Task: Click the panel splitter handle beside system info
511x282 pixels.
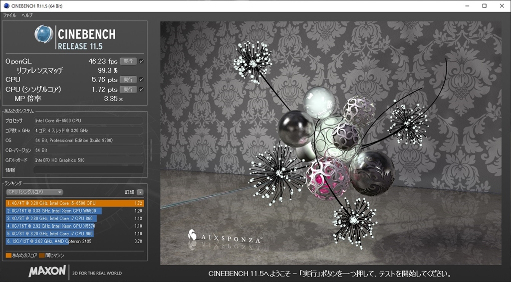Action: pyautogui.click(x=151, y=150)
